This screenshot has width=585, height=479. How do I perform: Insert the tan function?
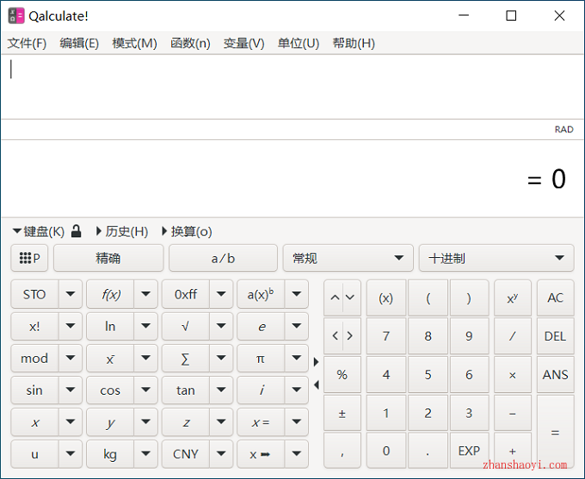[186, 390]
